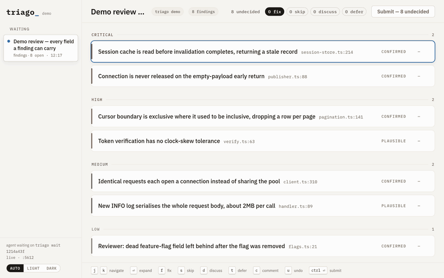The image size is (444, 278).
Task: Click the c comment key hint
Action: pos(257,270)
